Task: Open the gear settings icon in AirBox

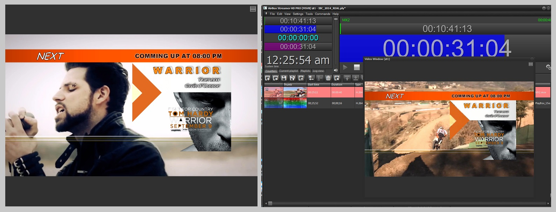Action: pos(548,67)
